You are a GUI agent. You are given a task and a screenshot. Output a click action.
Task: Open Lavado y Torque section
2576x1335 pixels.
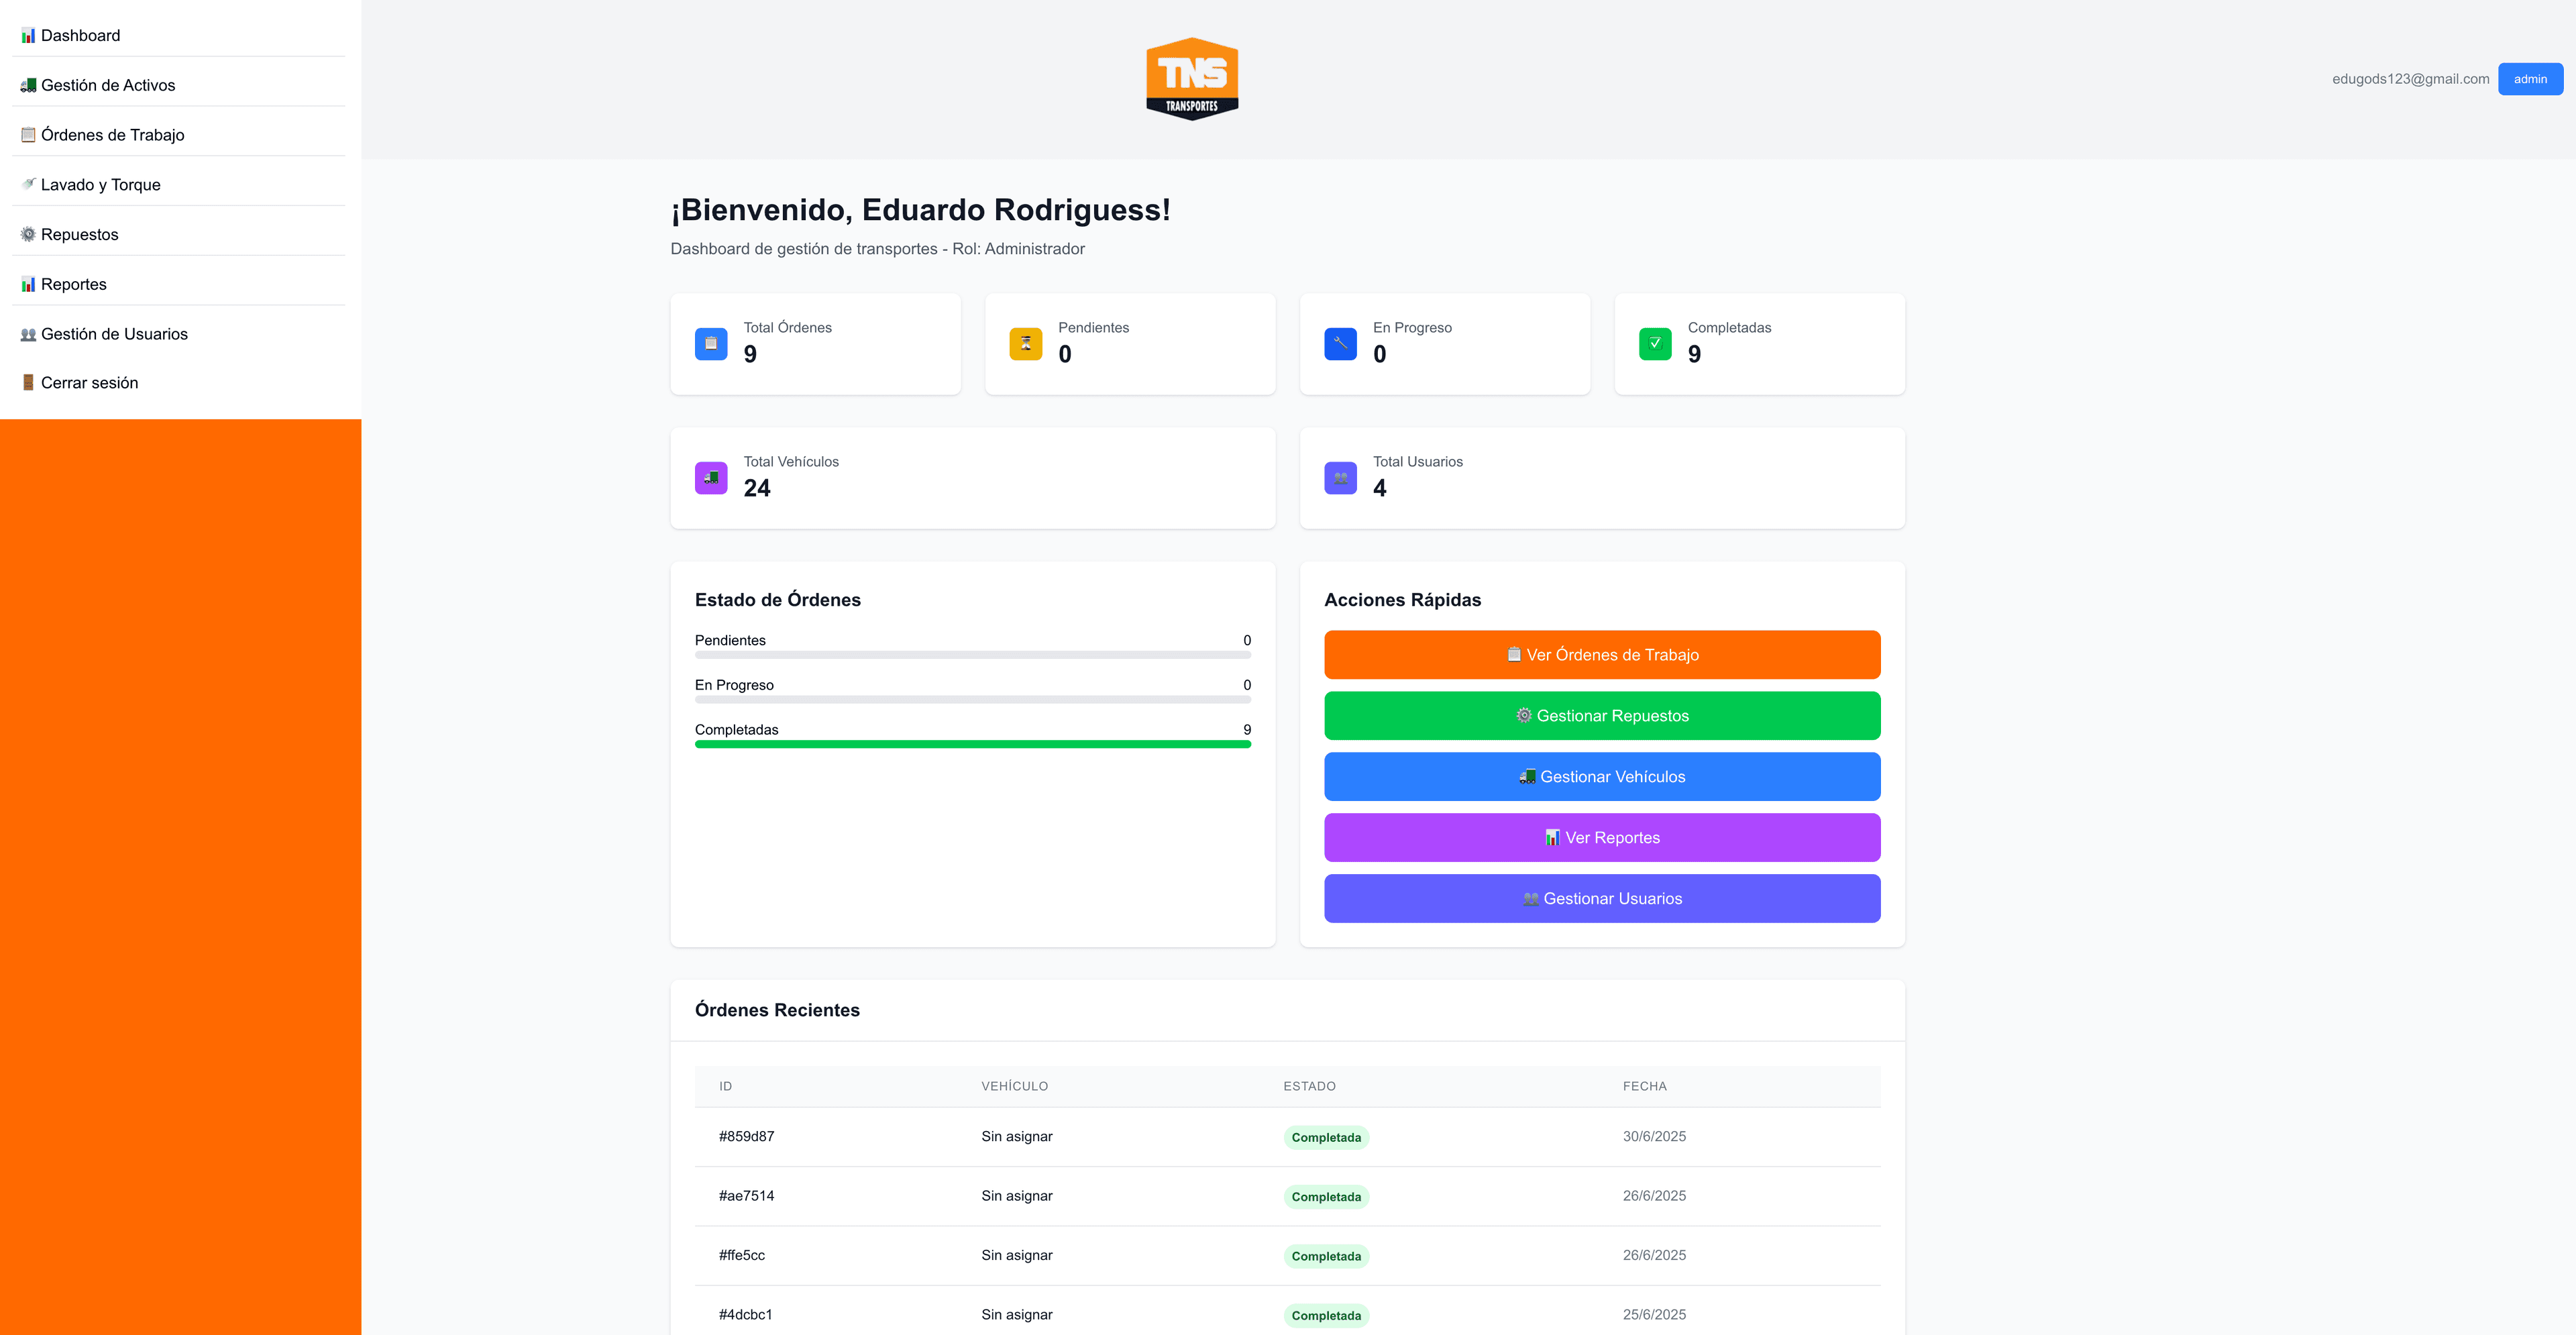(x=100, y=185)
